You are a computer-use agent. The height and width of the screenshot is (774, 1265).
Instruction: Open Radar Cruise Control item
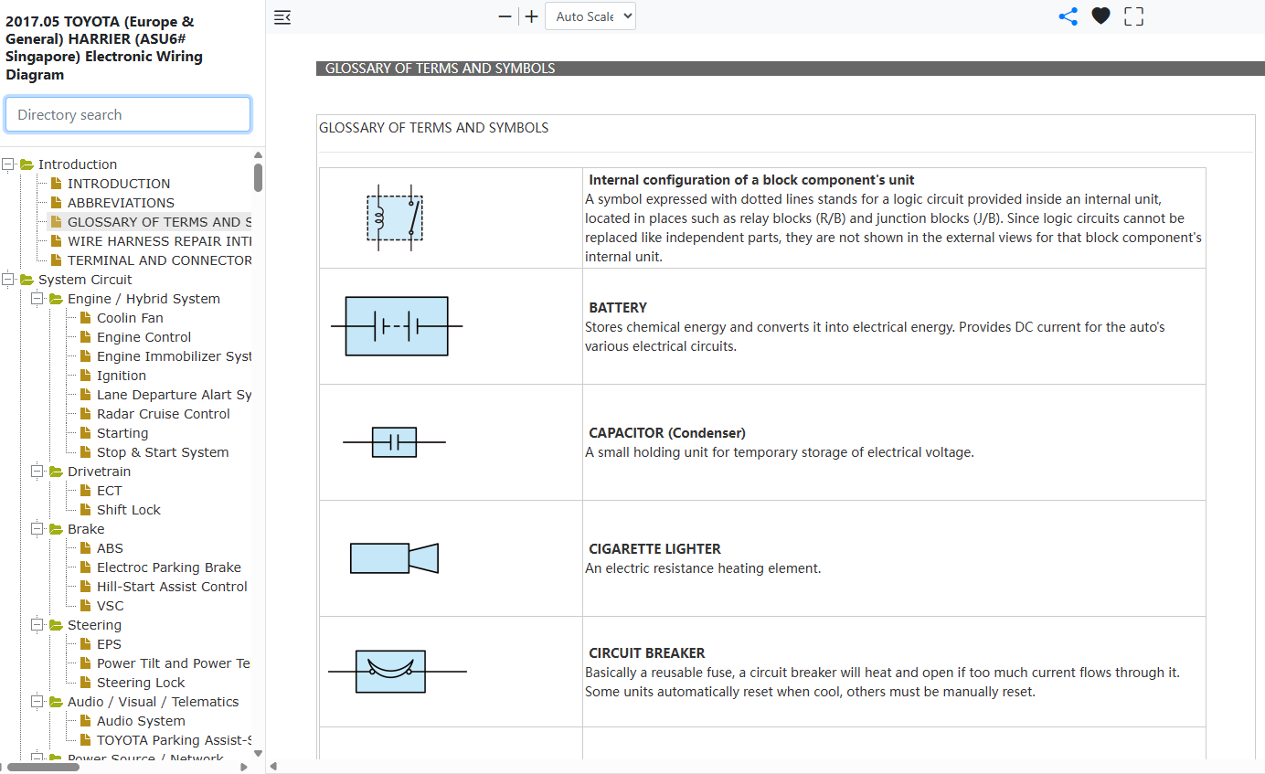pyautogui.click(x=164, y=414)
